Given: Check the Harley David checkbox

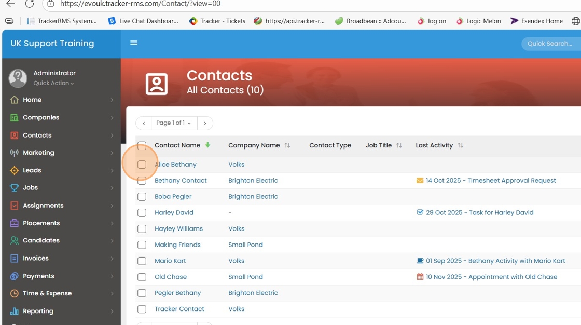Looking at the screenshot, I should click(142, 213).
